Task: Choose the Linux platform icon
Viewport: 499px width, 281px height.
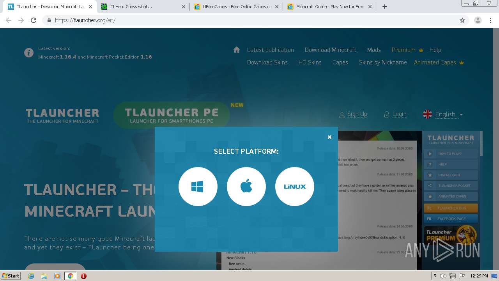Action: (295, 187)
